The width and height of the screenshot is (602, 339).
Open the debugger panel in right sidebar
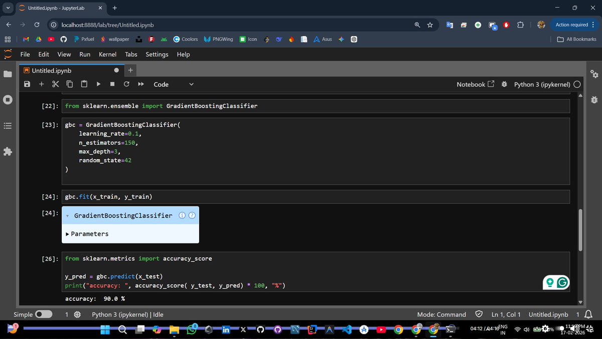[x=594, y=99]
